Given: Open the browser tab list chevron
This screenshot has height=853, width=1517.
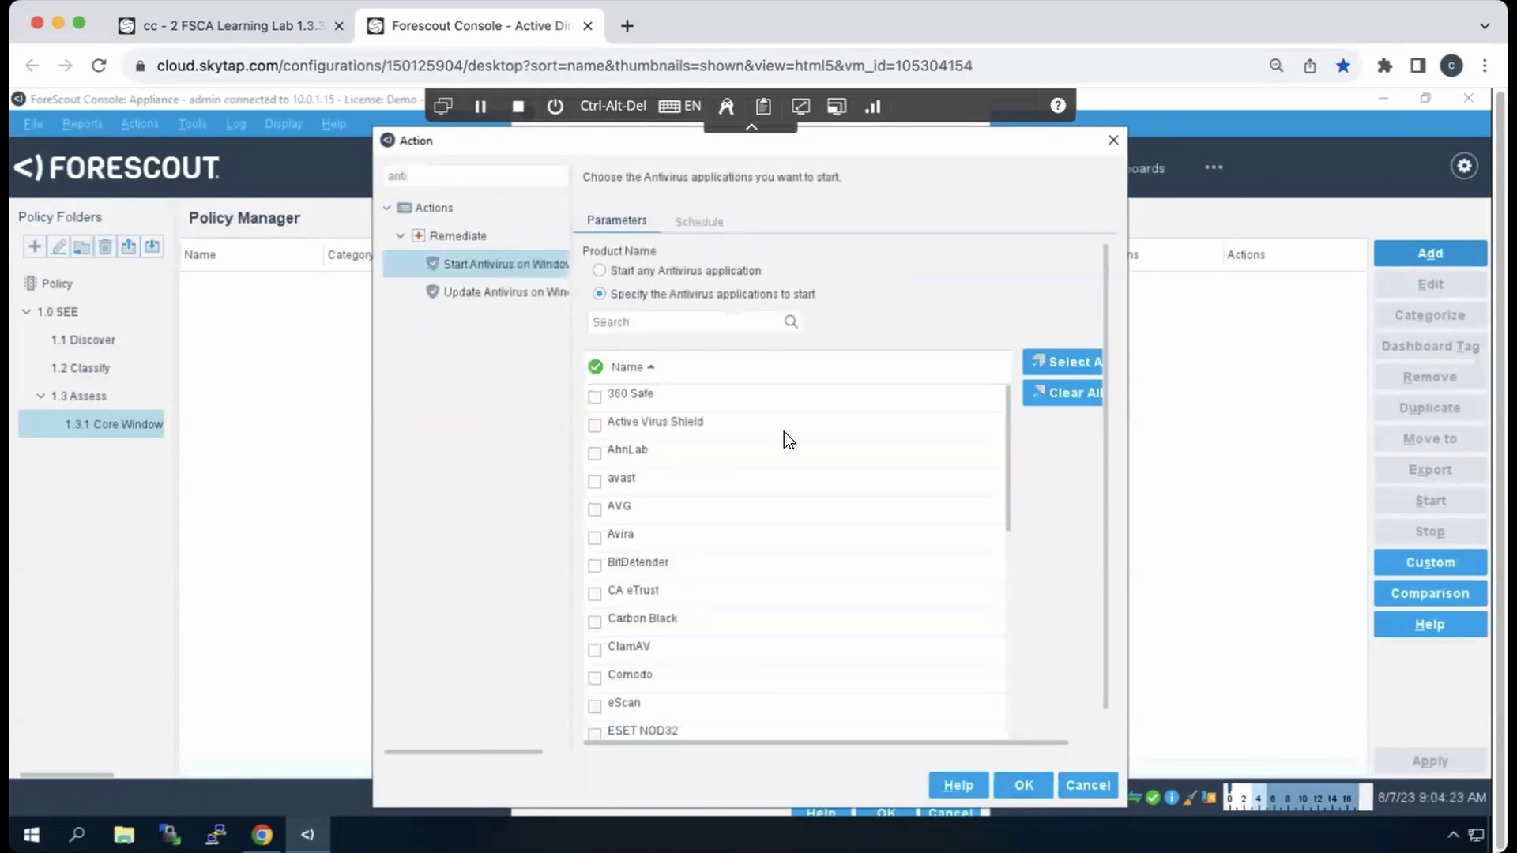Looking at the screenshot, I should pos(1485,26).
